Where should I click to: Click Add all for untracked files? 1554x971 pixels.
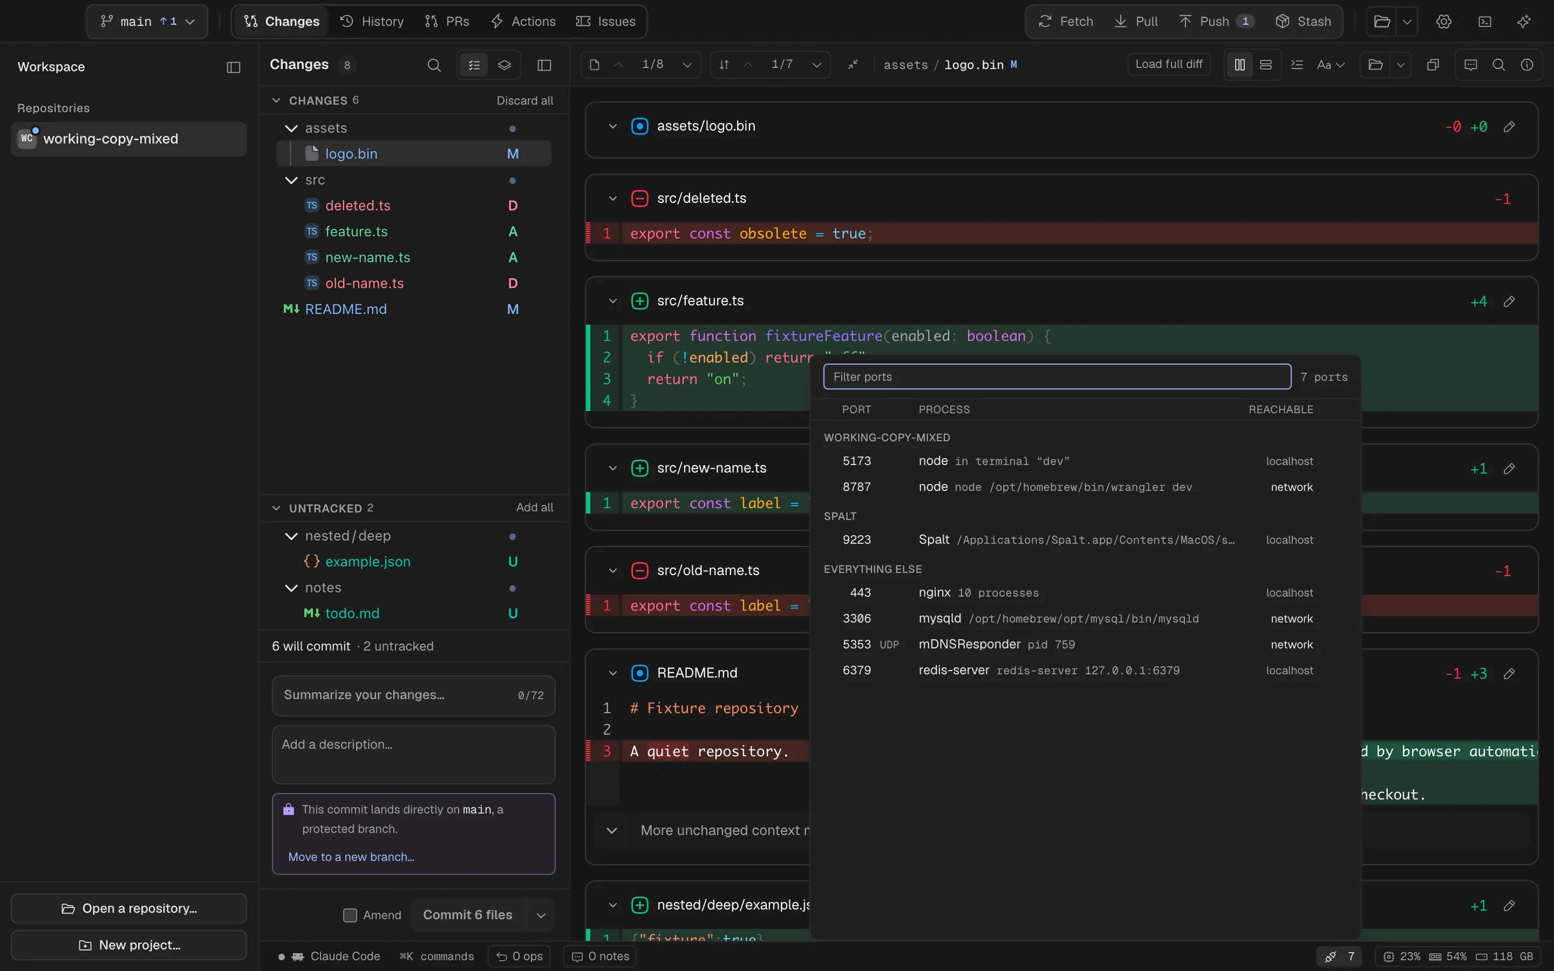coord(534,508)
